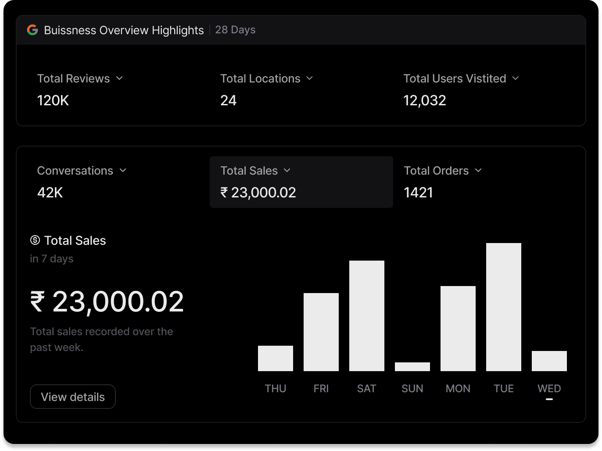602x451 pixels.
Task: Click the 12,032 users visited value
Action: (x=425, y=100)
